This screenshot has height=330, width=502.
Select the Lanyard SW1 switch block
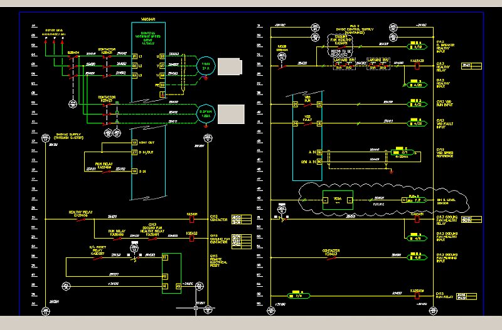click(343, 63)
